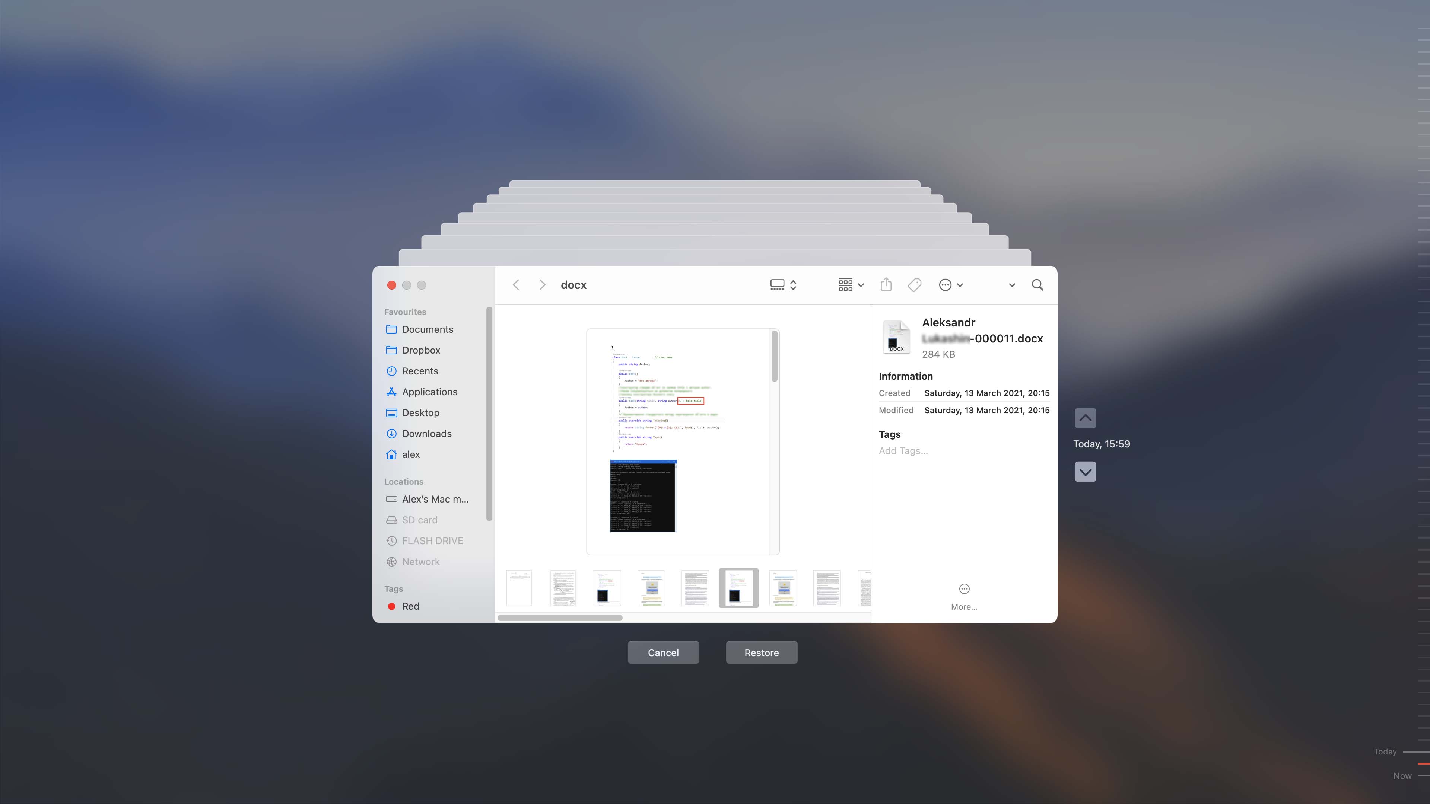Select the Downloads folder in sidebar

pyautogui.click(x=427, y=433)
